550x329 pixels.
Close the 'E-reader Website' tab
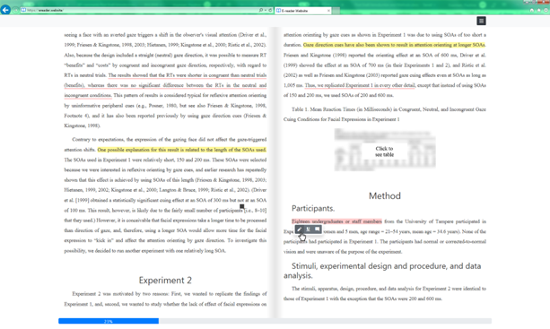[x=328, y=11]
